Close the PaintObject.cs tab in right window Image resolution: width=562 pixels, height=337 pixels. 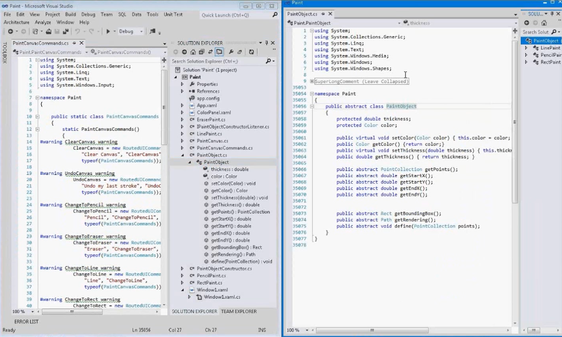330,13
